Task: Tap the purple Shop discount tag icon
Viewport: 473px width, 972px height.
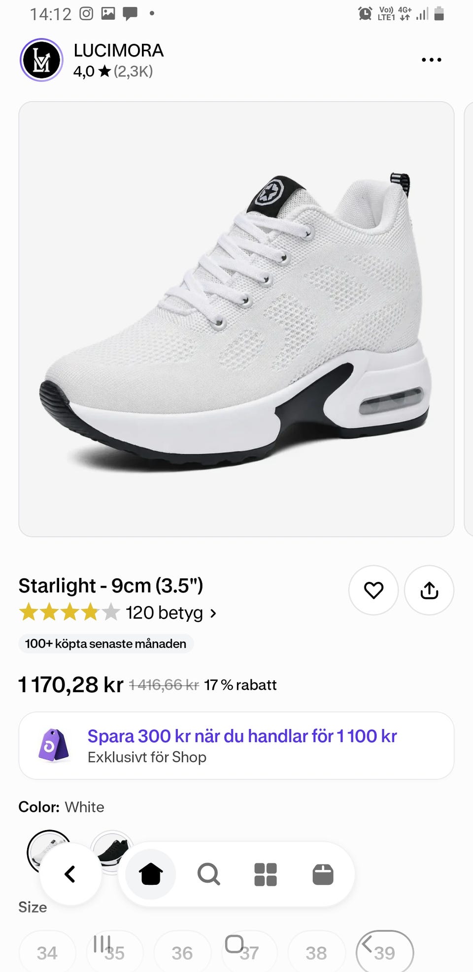Action: pos(54,745)
